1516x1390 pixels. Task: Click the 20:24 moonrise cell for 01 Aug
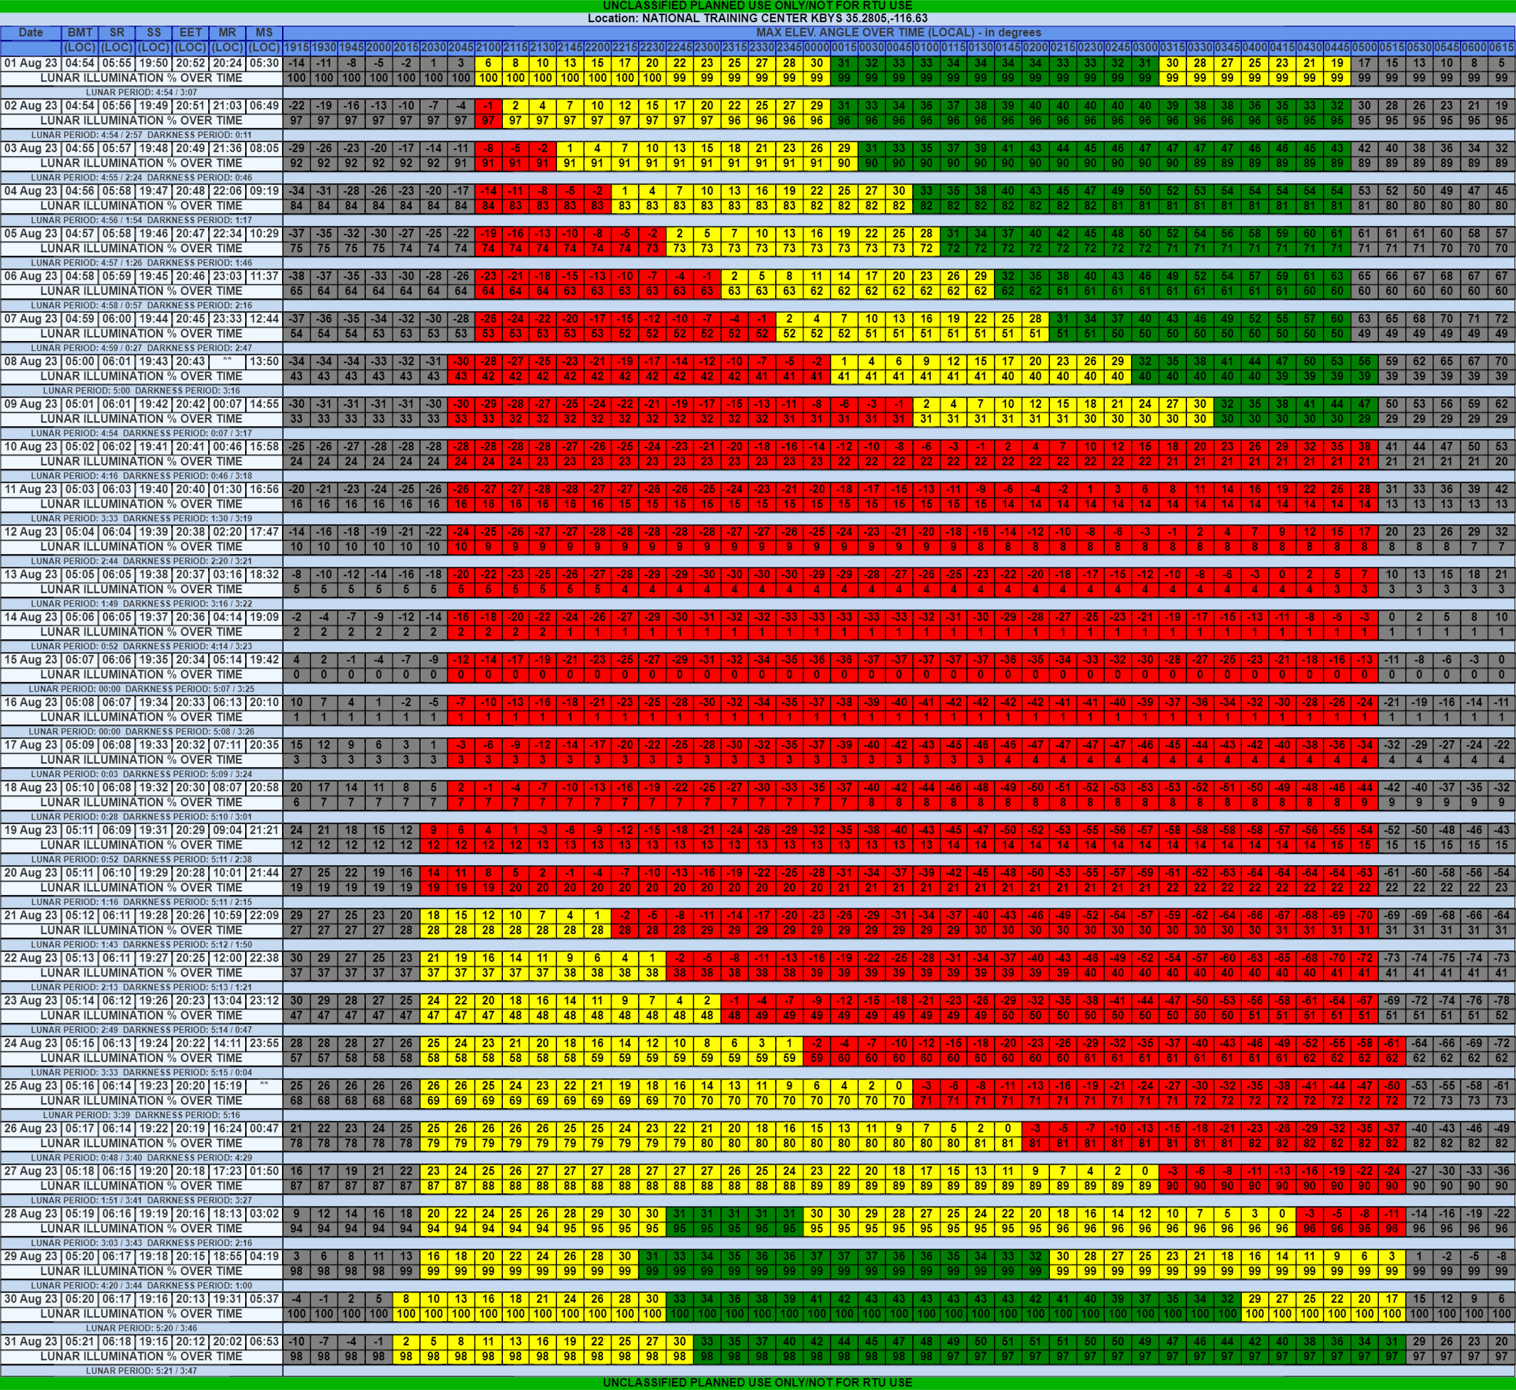[227, 63]
